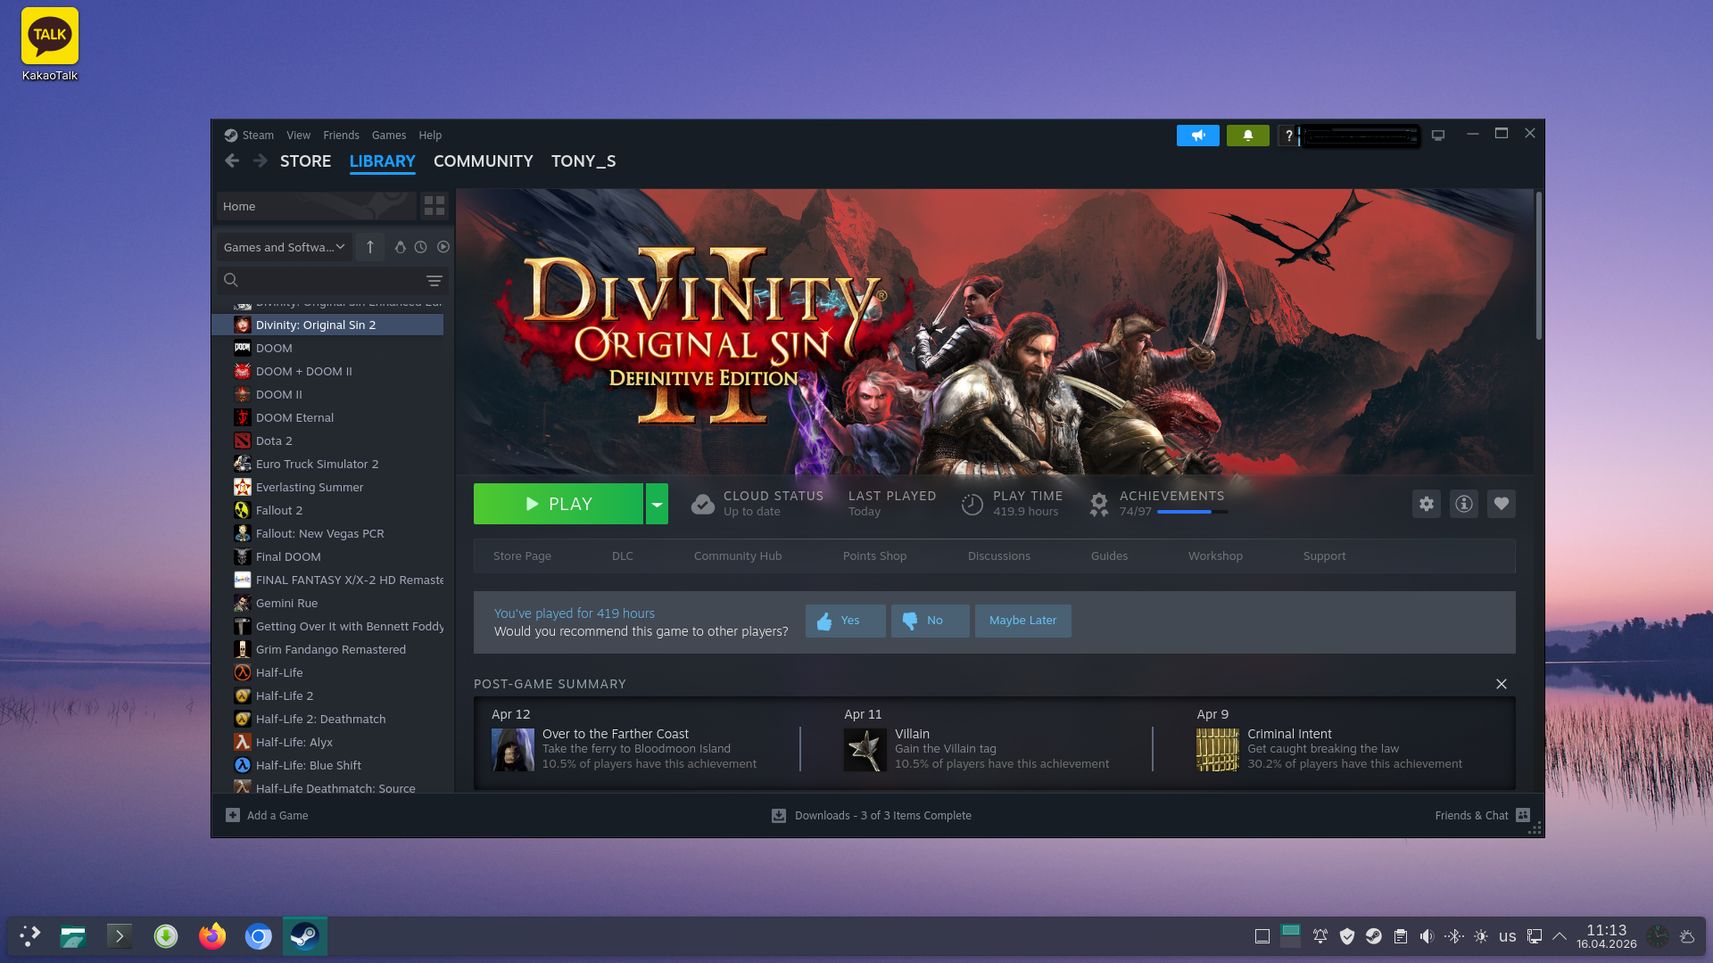The height and width of the screenshot is (963, 1713).
Task: Toggle sort by recent activity clock icon
Action: click(420, 247)
